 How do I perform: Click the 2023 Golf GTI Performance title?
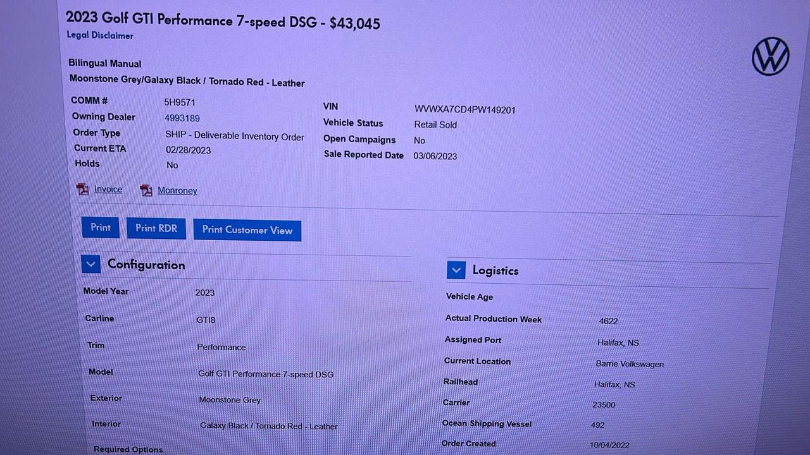223,21
